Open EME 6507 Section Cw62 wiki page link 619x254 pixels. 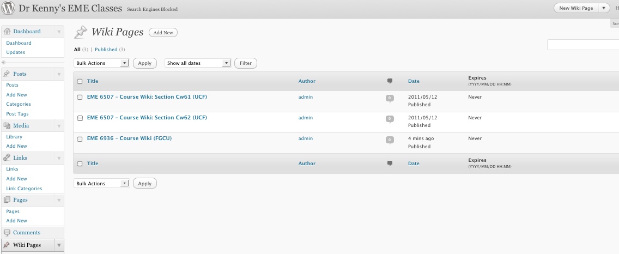[x=147, y=118]
